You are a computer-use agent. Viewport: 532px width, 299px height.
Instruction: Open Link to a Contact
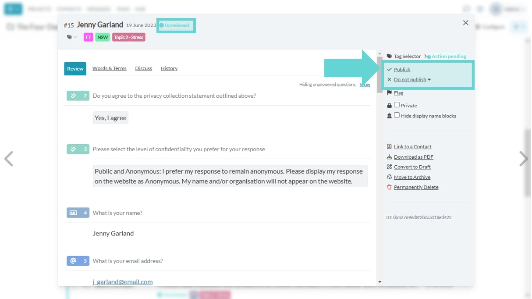coord(412,147)
